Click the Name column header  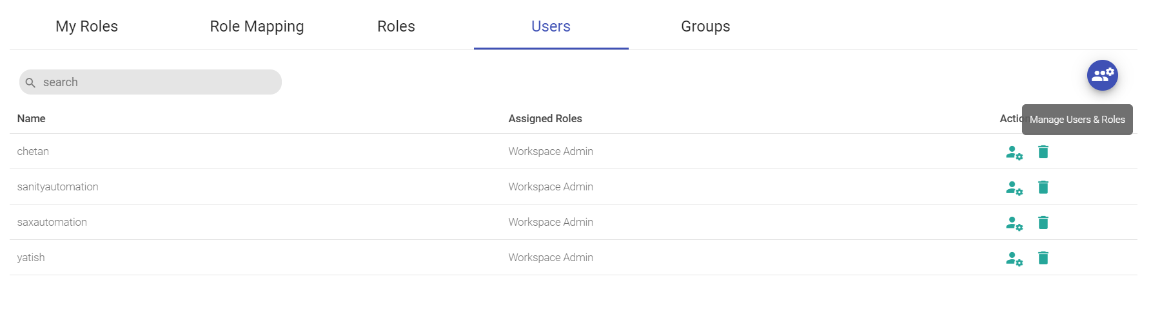(31, 118)
